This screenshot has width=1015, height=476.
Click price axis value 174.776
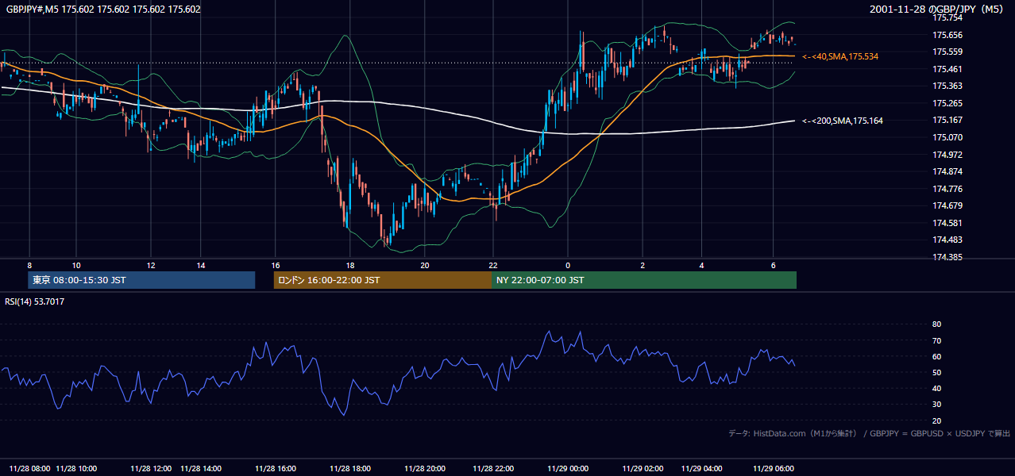pyautogui.click(x=947, y=189)
